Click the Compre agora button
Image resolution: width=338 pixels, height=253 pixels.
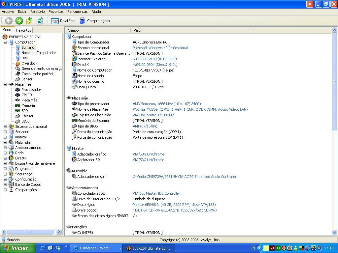[95, 21]
